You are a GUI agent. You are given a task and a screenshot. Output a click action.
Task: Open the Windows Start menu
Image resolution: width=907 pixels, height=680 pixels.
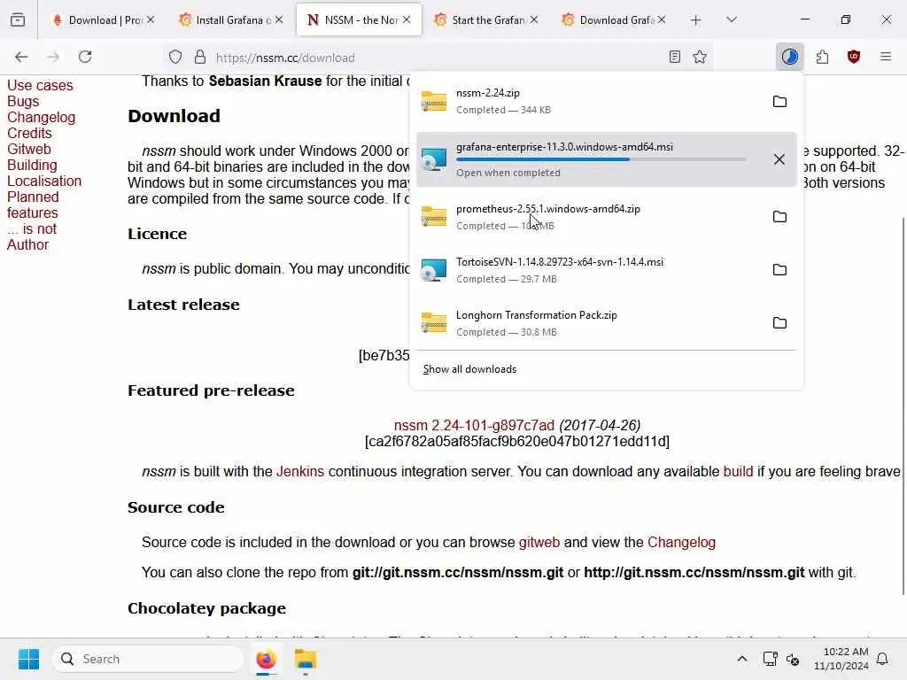tap(28, 659)
